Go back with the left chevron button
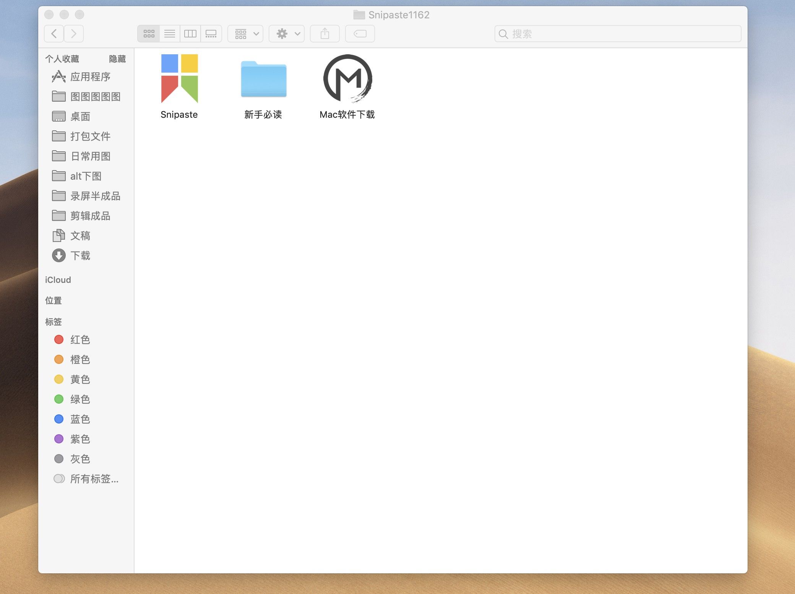 pos(54,34)
